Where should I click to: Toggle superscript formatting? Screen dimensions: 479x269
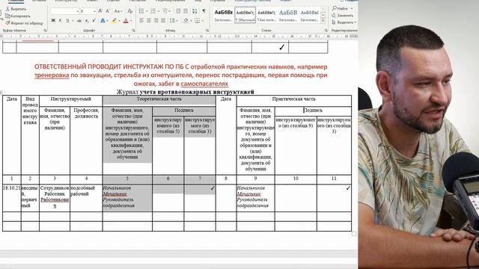94,21
